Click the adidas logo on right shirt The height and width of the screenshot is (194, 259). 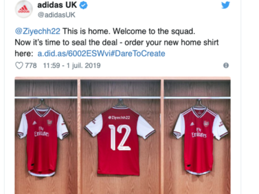[x=192, y=124]
